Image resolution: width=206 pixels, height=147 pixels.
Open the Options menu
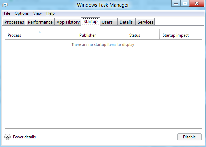[x=22, y=13]
